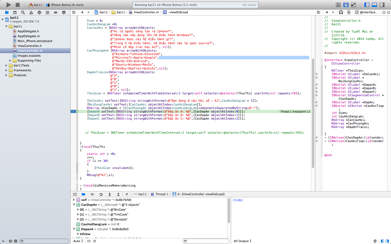Click the Stop button in the toolbar

18,5
